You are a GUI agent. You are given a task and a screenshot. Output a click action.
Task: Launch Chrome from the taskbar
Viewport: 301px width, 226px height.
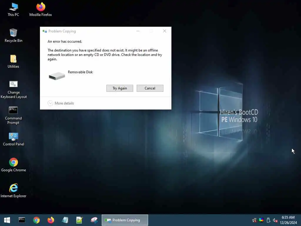coord(36,220)
